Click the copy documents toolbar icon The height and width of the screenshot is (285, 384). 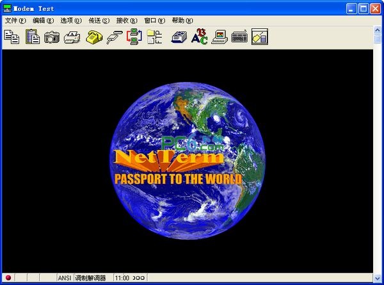[12, 37]
